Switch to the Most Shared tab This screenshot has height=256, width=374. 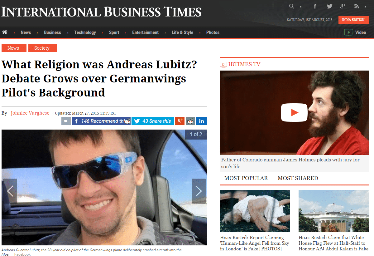[x=298, y=178]
